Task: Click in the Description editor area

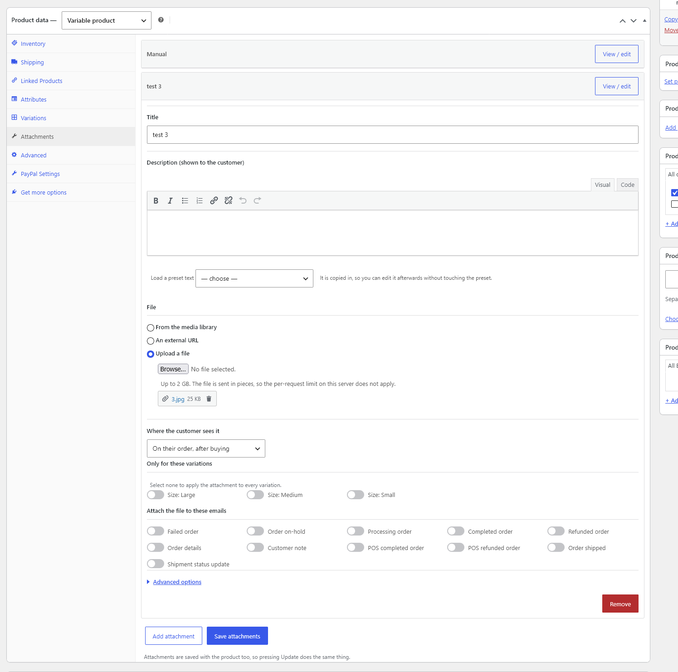Action: [393, 233]
